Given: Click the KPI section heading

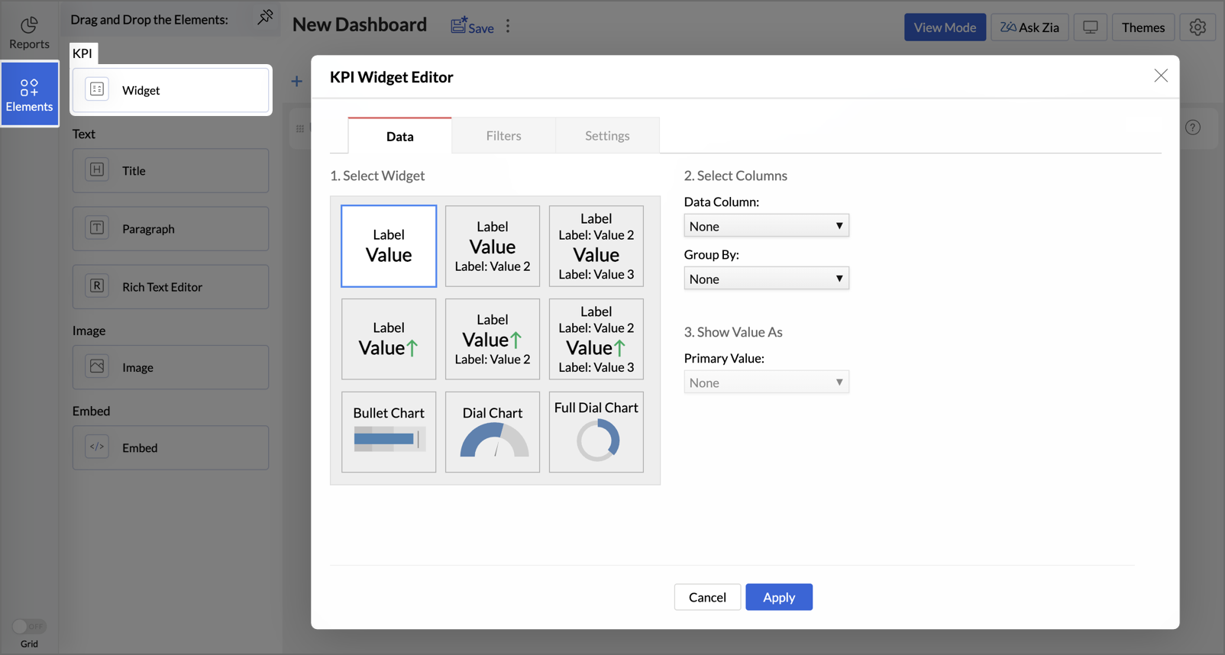Looking at the screenshot, I should click(82, 53).
